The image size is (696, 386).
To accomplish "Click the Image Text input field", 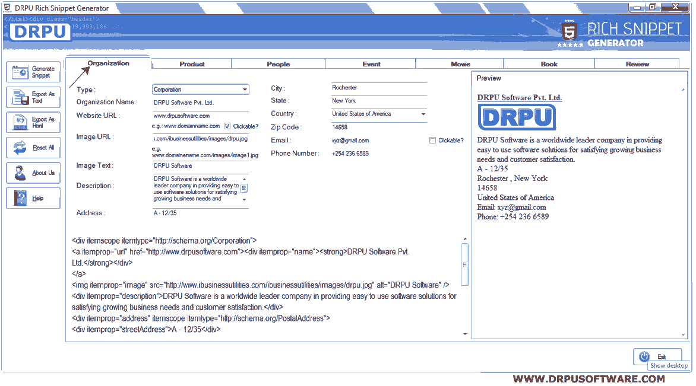I will [x=200, y=166].
